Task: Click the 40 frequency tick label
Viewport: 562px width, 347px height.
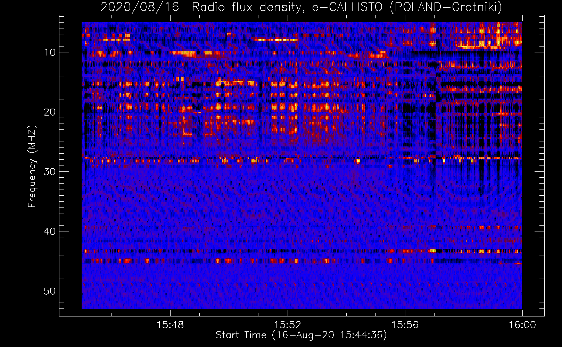Action: pos(50,231)
